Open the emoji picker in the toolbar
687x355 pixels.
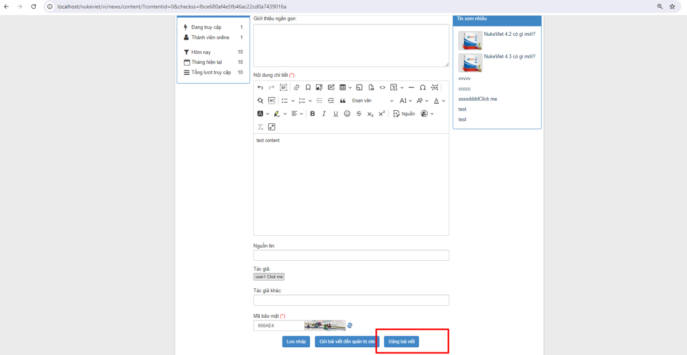click(x=347, y=114)
